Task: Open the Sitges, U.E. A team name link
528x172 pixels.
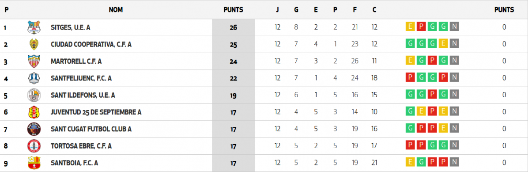Action: [x=70, y=27]
